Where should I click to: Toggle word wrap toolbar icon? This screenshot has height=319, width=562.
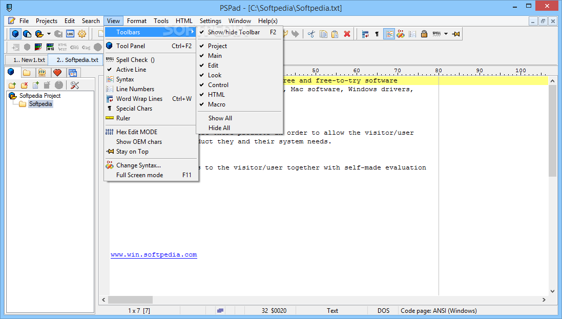[365, 34]
